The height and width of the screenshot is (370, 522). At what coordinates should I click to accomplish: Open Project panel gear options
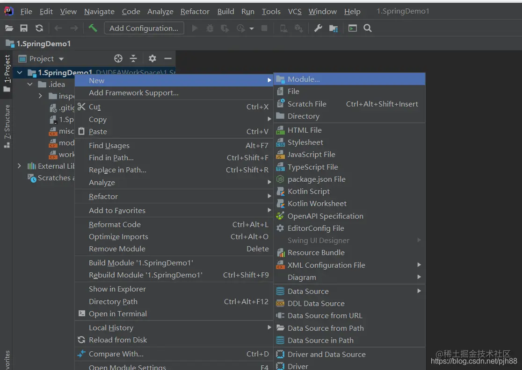[152, 59]
